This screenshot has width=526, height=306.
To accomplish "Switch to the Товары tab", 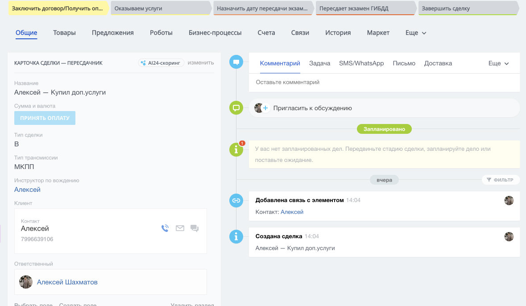I will tap(64, 33).
